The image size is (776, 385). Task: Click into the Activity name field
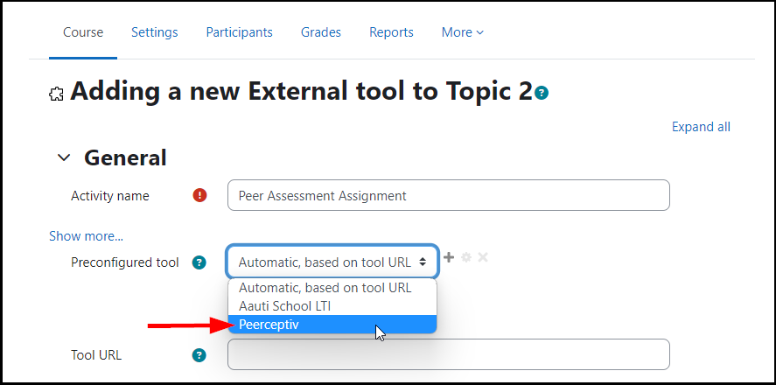(x=449, y=195)
